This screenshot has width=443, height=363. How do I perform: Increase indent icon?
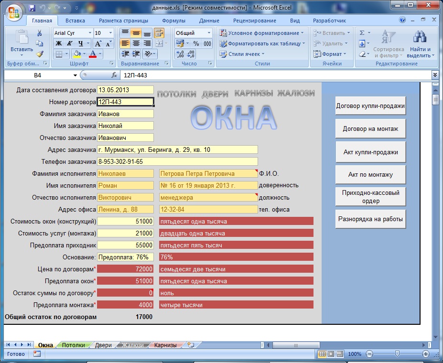[136, 54]
